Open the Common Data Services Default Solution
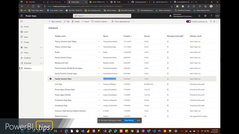 (x=70, y=111)
